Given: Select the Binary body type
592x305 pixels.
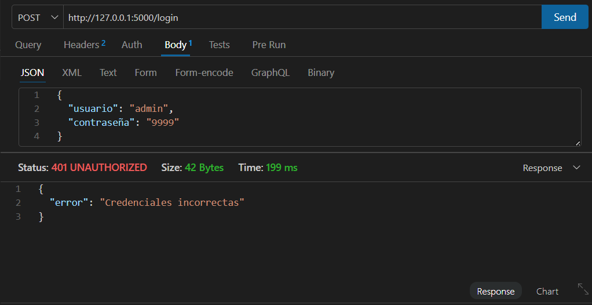Looking at the screenshot, I should [x=321, y=72].
